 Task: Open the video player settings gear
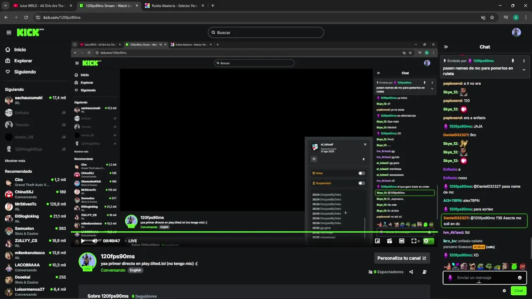pos(426,241)
